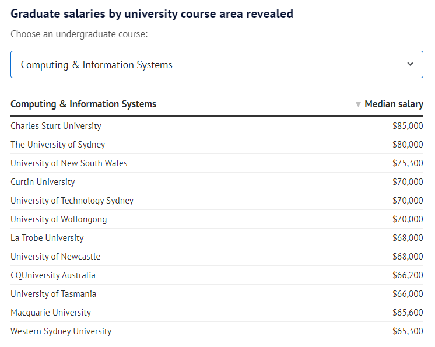The height and width of the screenshot is (347, 435).
Task: Click University of New South Wales
Action: tap(69, 163)
